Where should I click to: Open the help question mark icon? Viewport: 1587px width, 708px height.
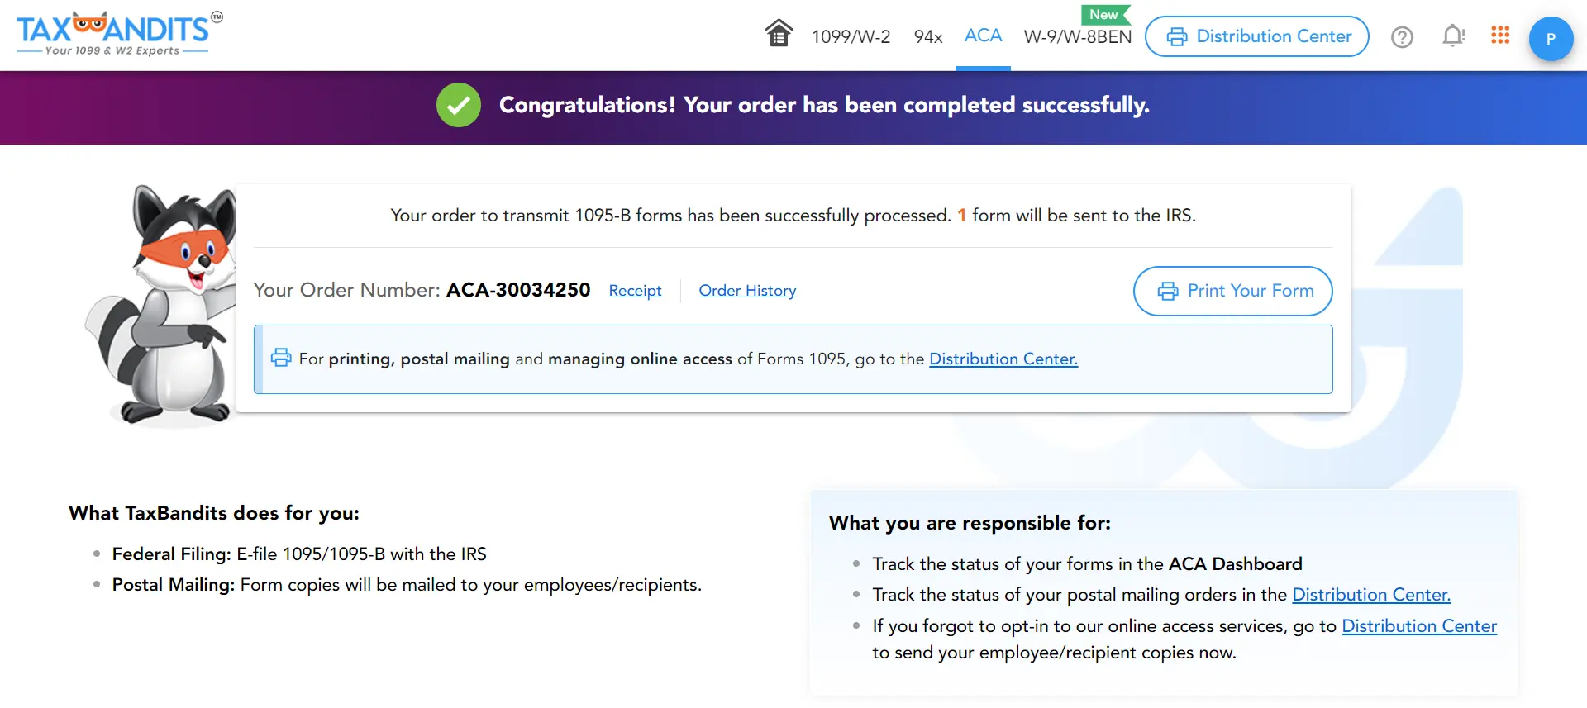[x=1402, y=37]
